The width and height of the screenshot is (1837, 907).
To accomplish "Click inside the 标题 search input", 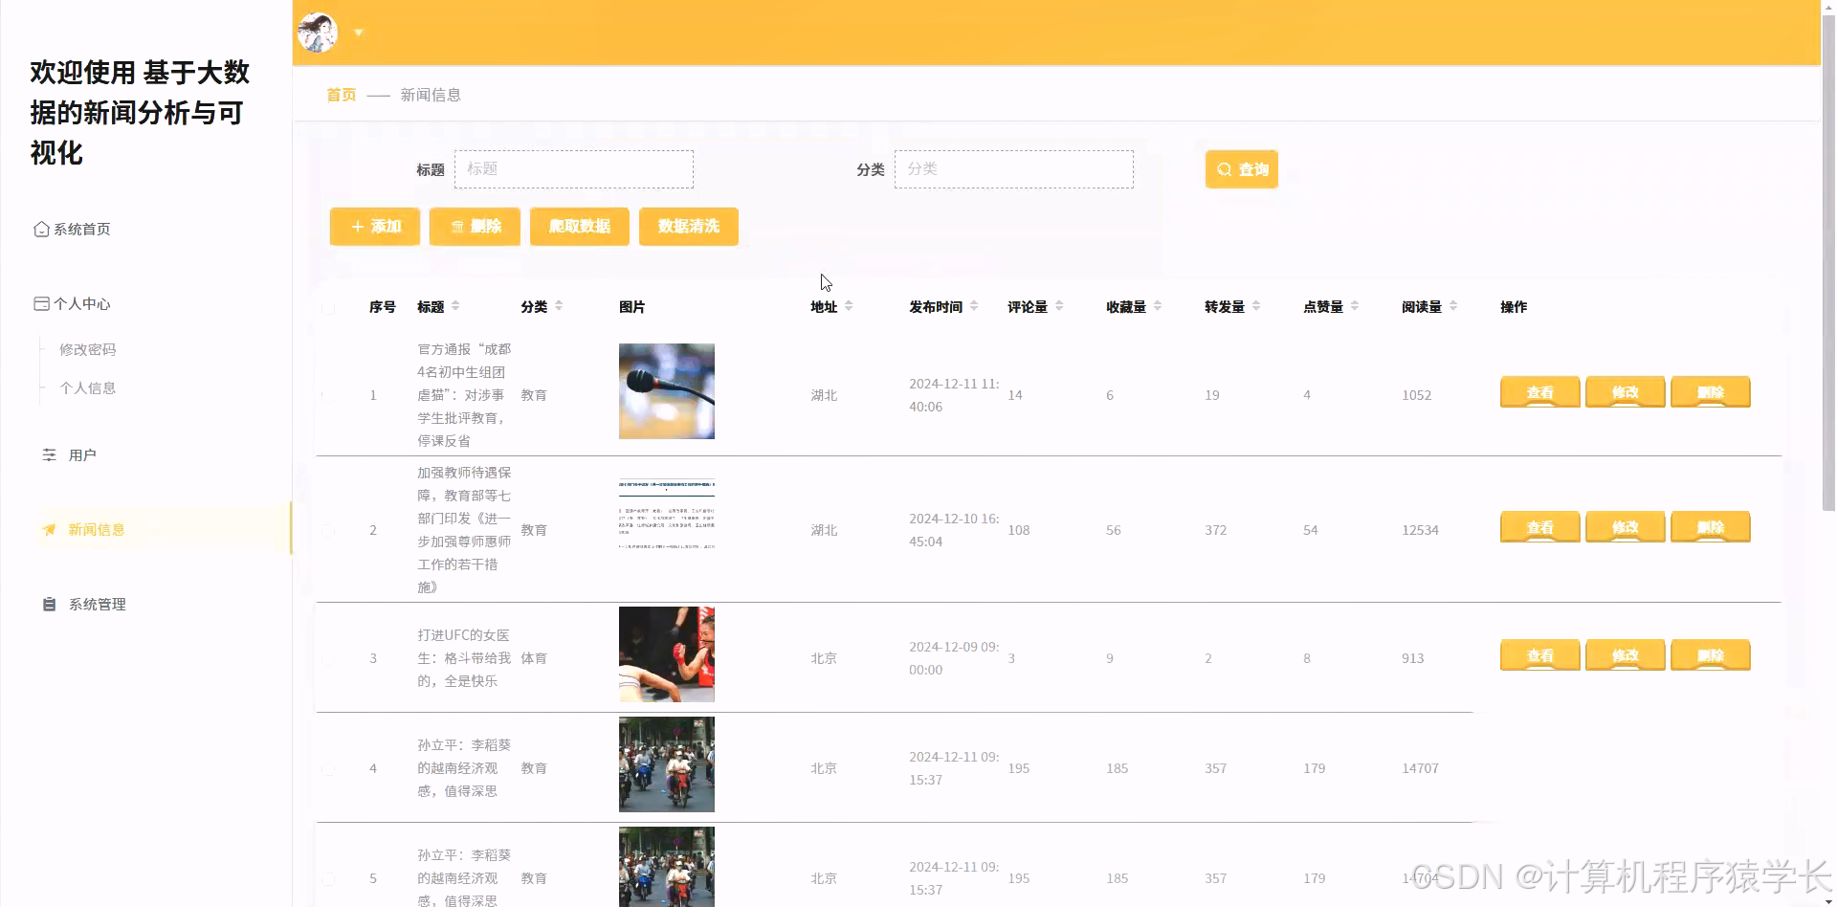I will click(x=574, y=168).
